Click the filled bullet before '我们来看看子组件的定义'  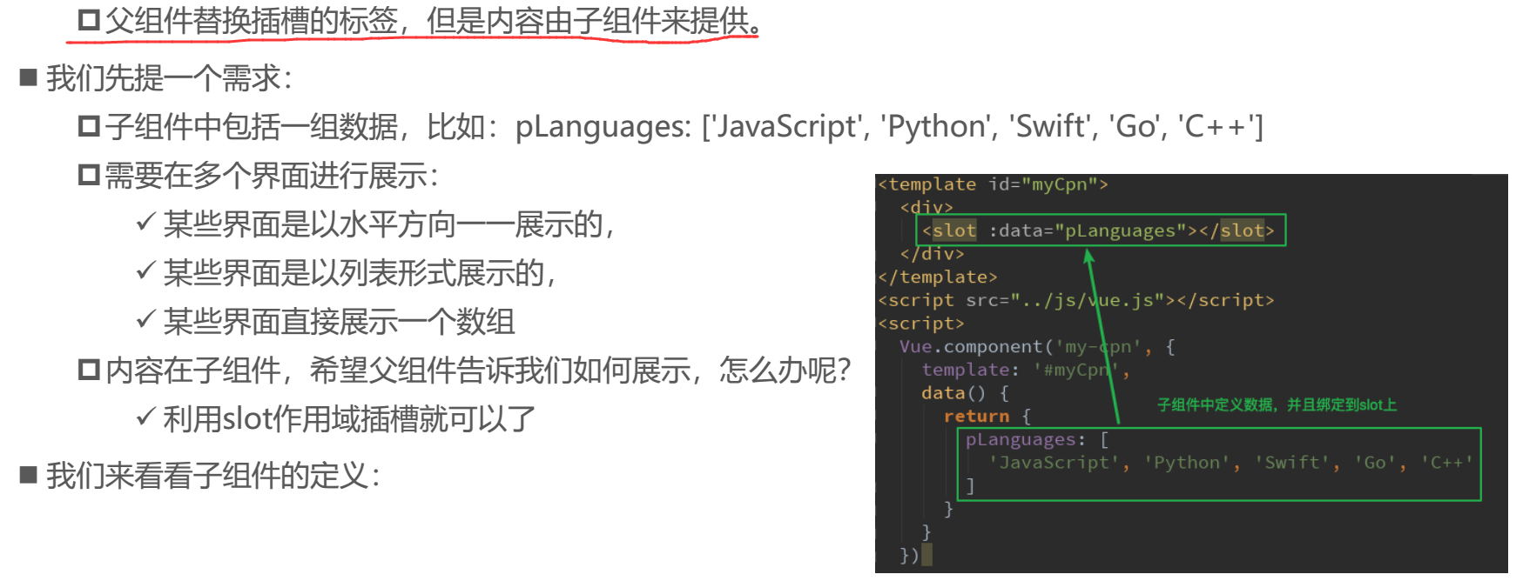point(29,475)
